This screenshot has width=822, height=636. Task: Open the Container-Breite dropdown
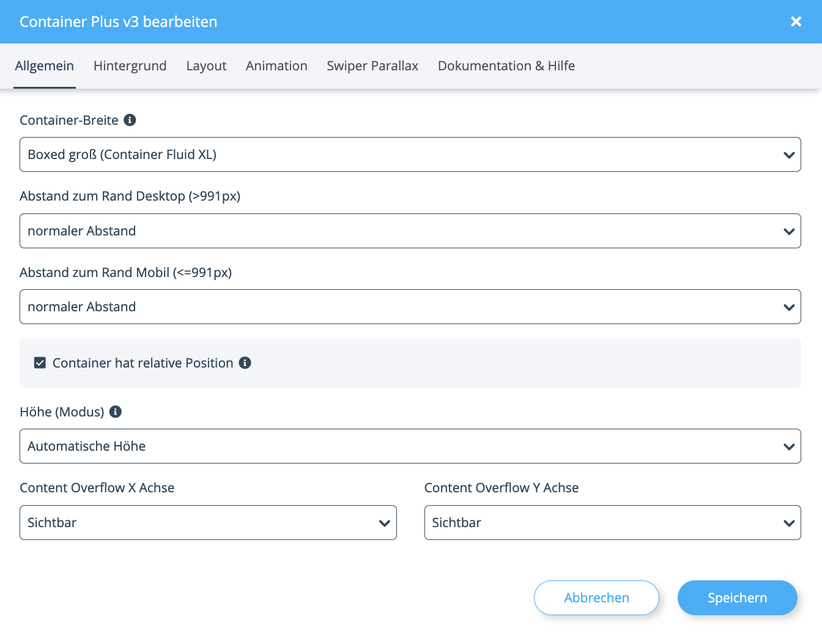pos(410,154)
